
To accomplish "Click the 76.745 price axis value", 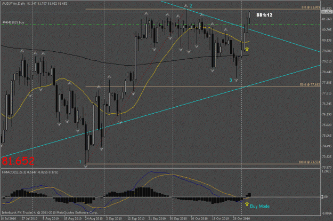I will [327, 104].
